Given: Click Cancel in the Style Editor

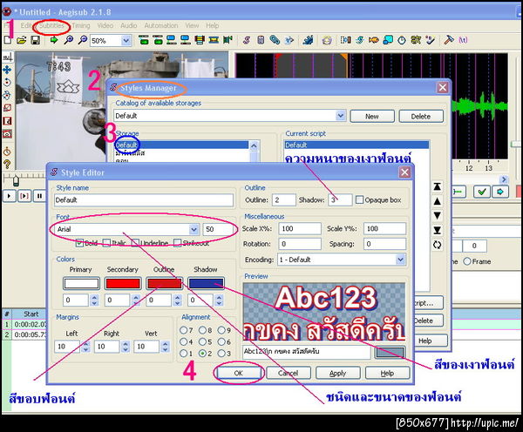Looking at the screenshot, I should [x=289, y=373].
